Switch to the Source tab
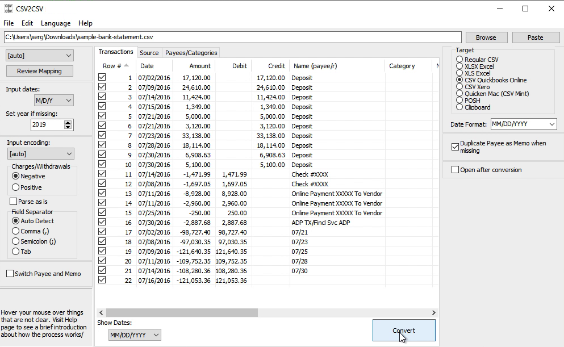 coord(149,53)
